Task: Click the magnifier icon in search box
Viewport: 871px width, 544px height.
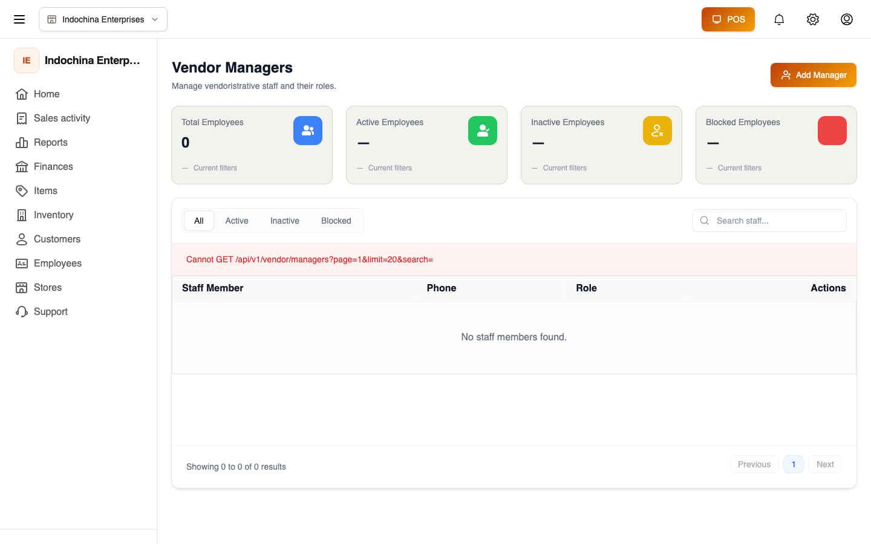Action: 705,221
